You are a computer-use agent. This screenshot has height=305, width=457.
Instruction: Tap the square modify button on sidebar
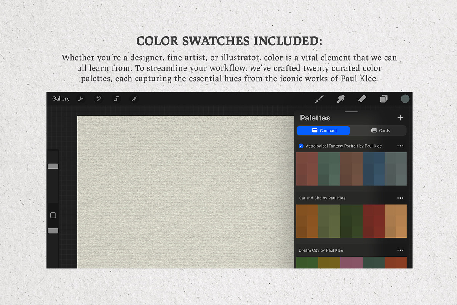pyautogui.click(x=53, y=215)
